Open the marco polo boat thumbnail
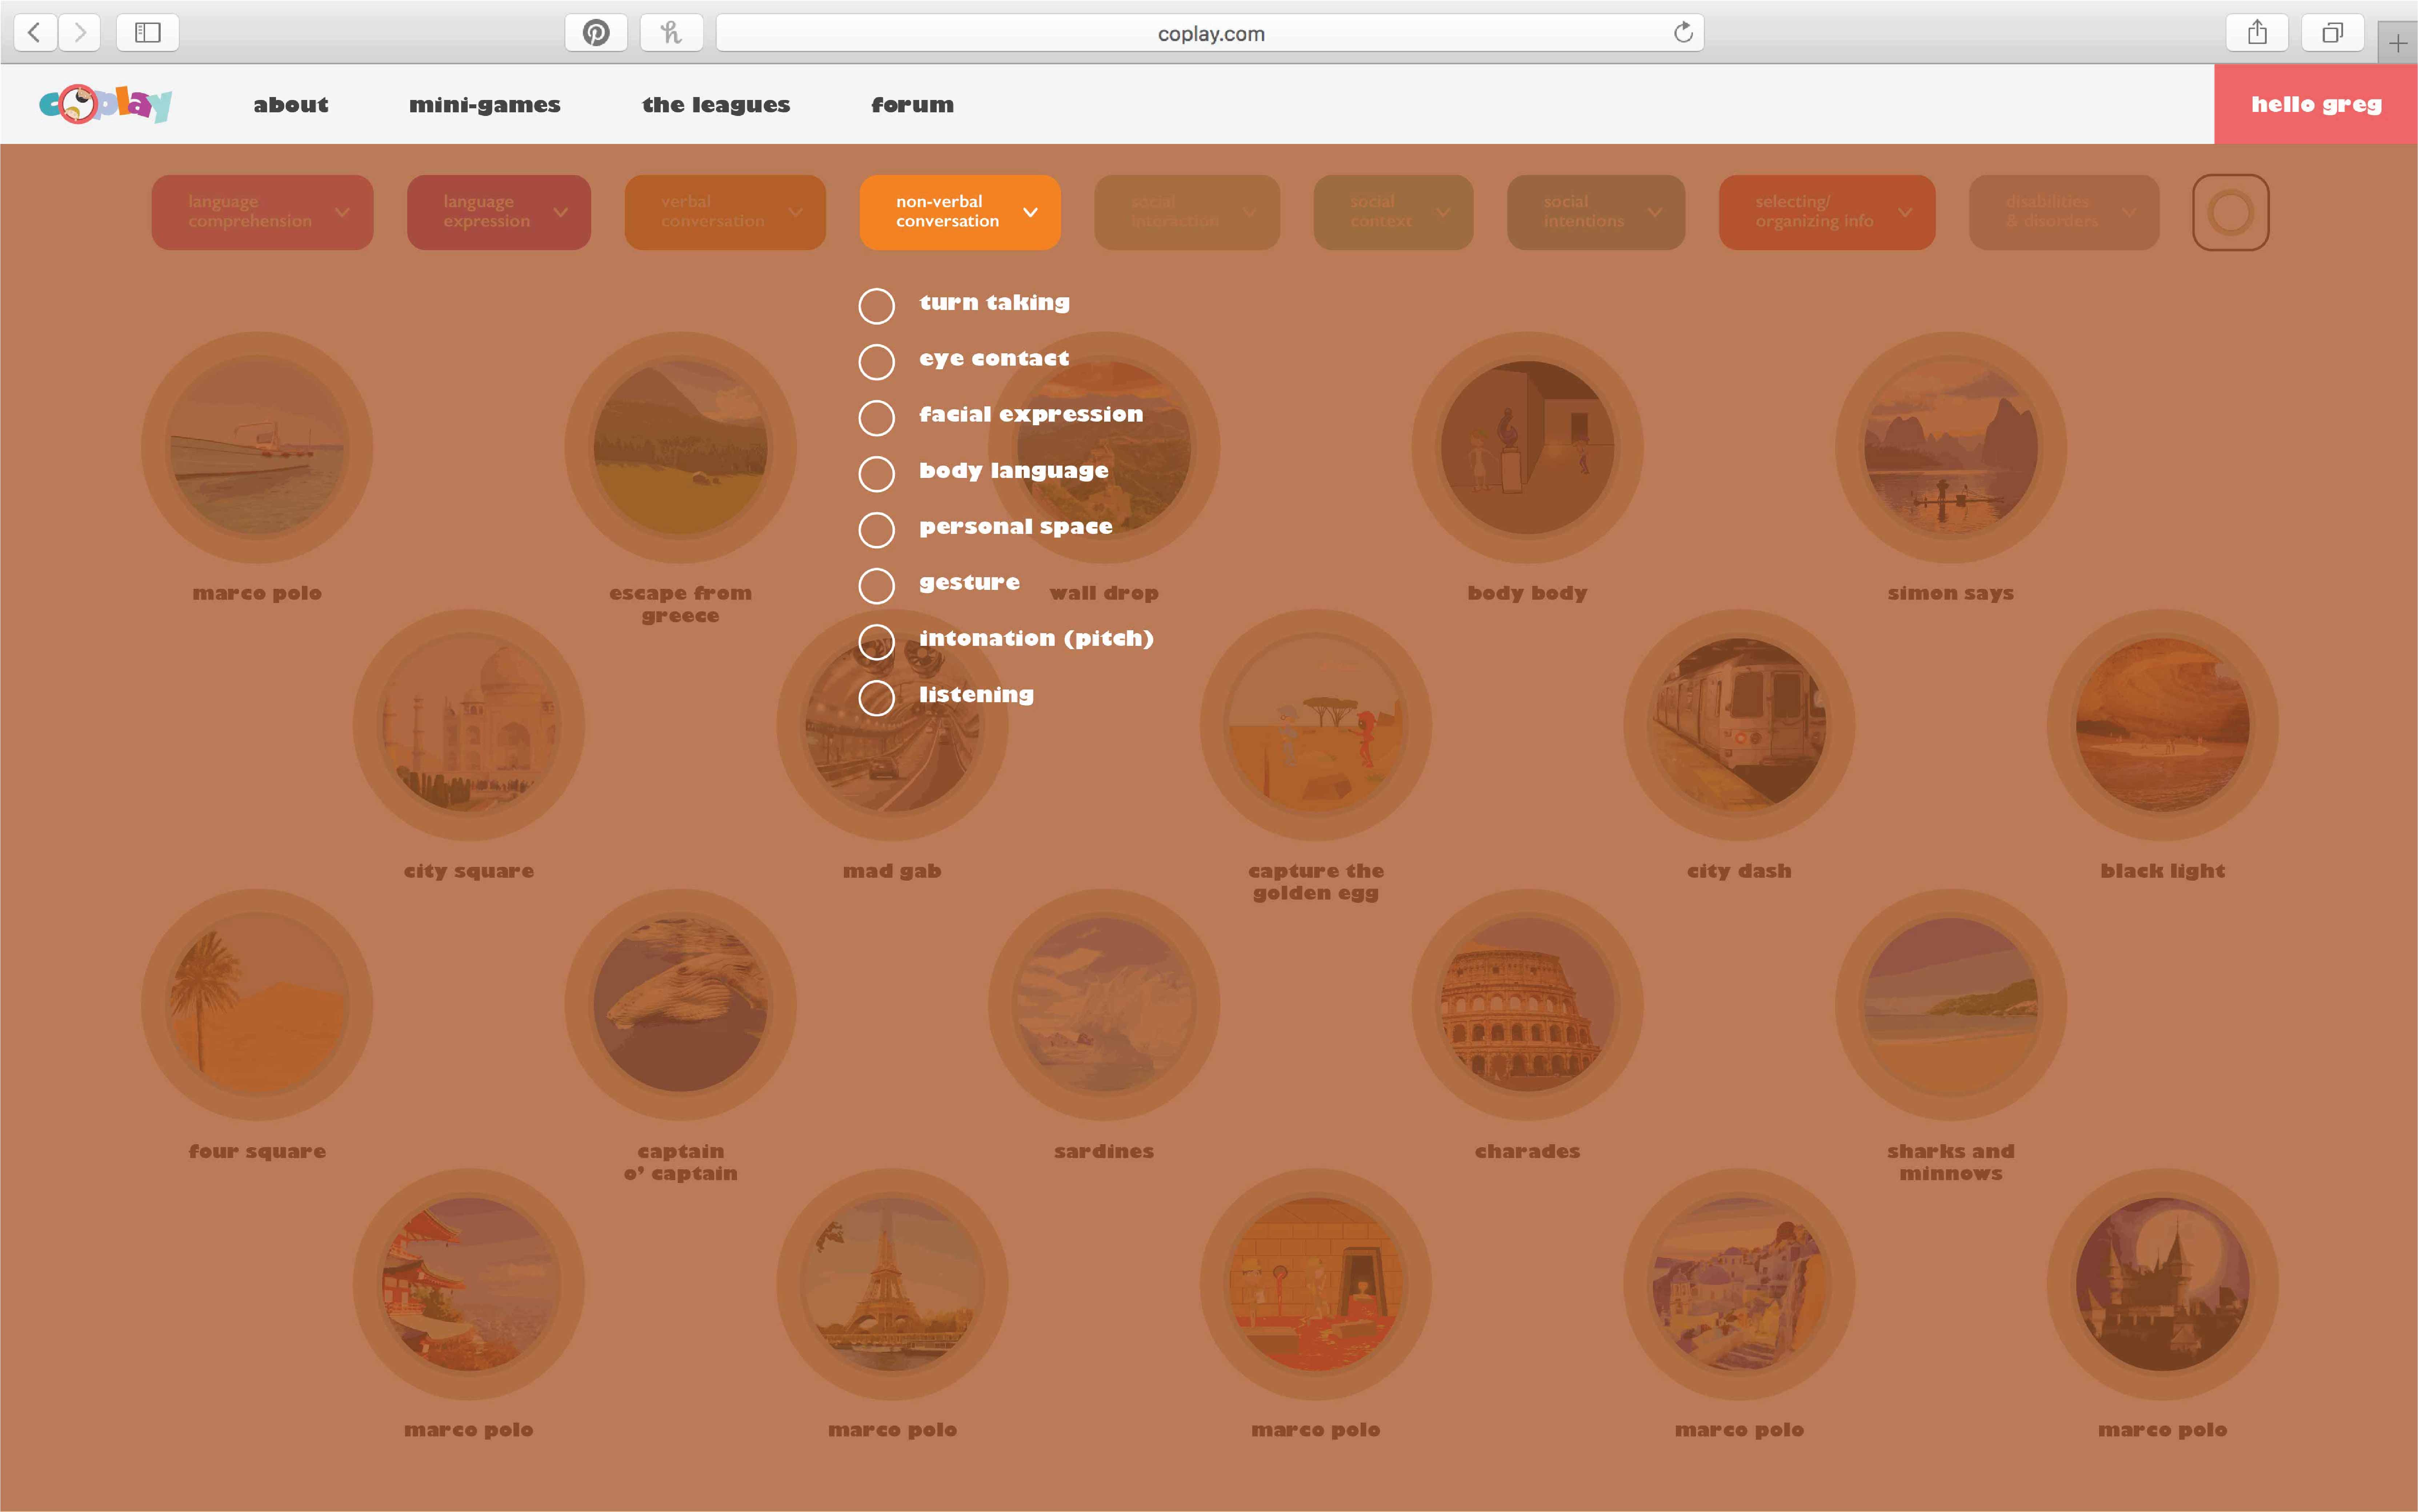Viewport: 2418px width, 1512px height. [257, 447]
